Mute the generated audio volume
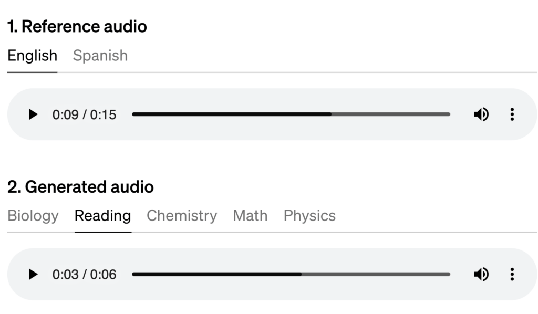The image size is (538, 314). pos(481,275)
